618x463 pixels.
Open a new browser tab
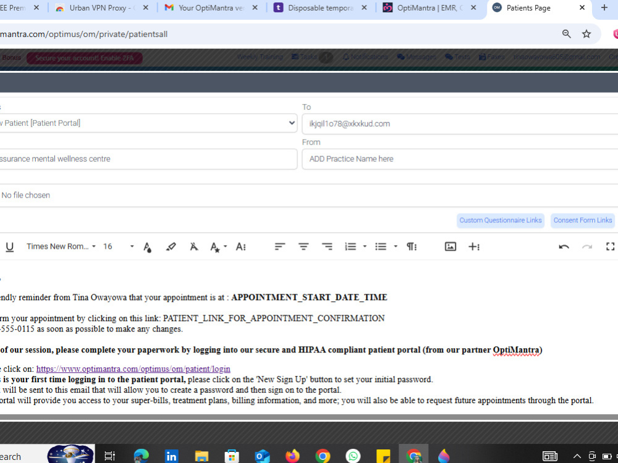604,8
